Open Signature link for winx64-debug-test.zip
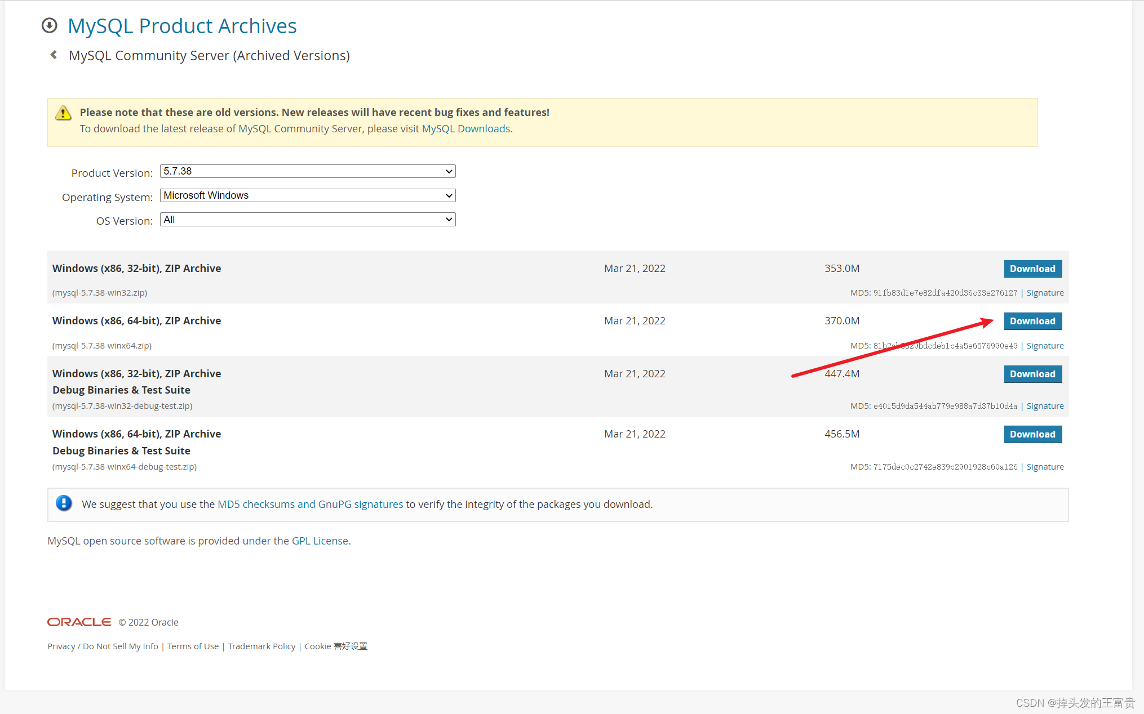The height and width of the screenshot is (714, 1144). tap(1045, 467)
